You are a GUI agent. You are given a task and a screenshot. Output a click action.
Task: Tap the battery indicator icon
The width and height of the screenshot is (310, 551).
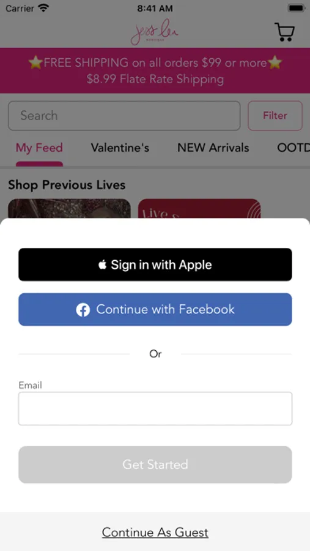pos(296,8)
